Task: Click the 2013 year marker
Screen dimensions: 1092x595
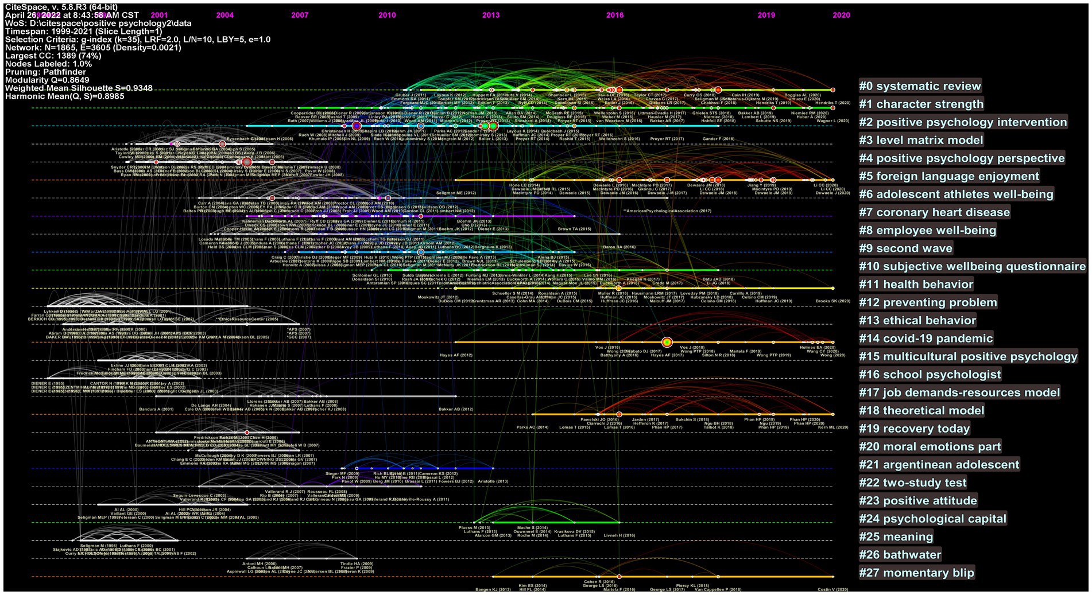Action: pos(490,15)
